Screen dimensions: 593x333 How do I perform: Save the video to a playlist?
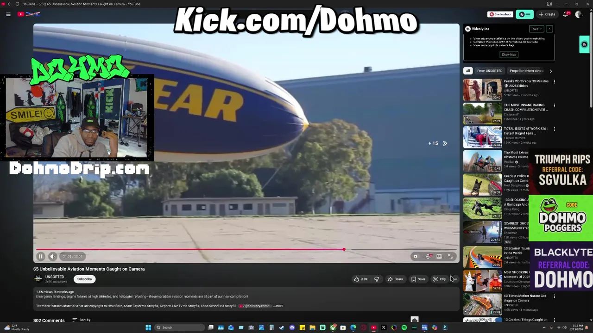tap(418, 279)
